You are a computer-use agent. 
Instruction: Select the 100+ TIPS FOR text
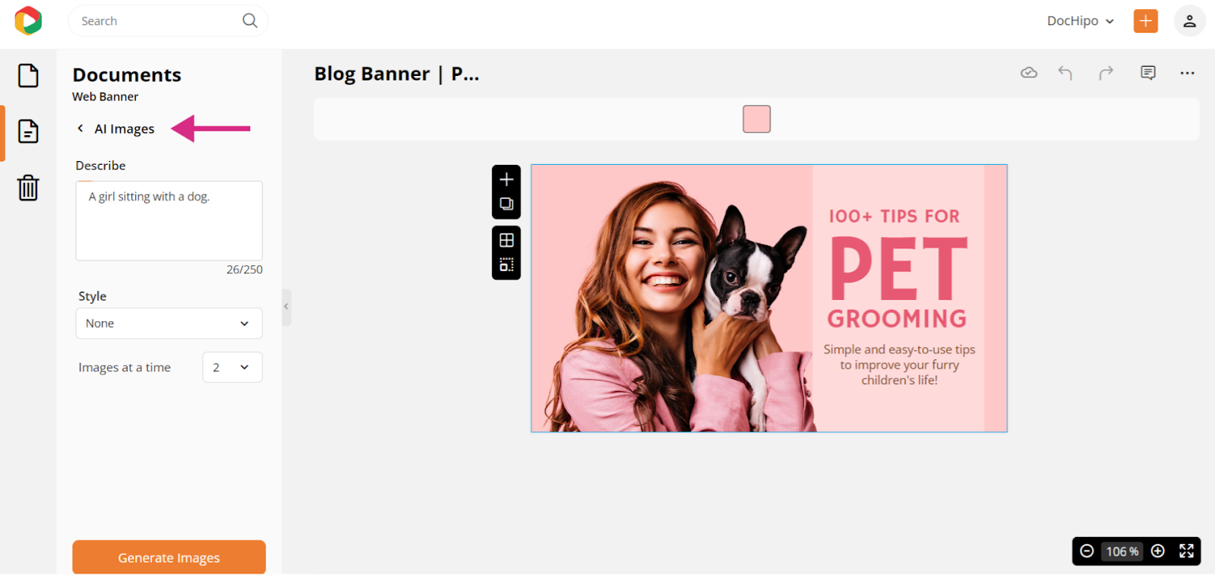895,216
